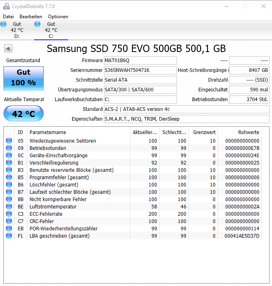Go to the previous disk with the arrow button
Viewport: 272px width, 286px height.
point(8,48)
